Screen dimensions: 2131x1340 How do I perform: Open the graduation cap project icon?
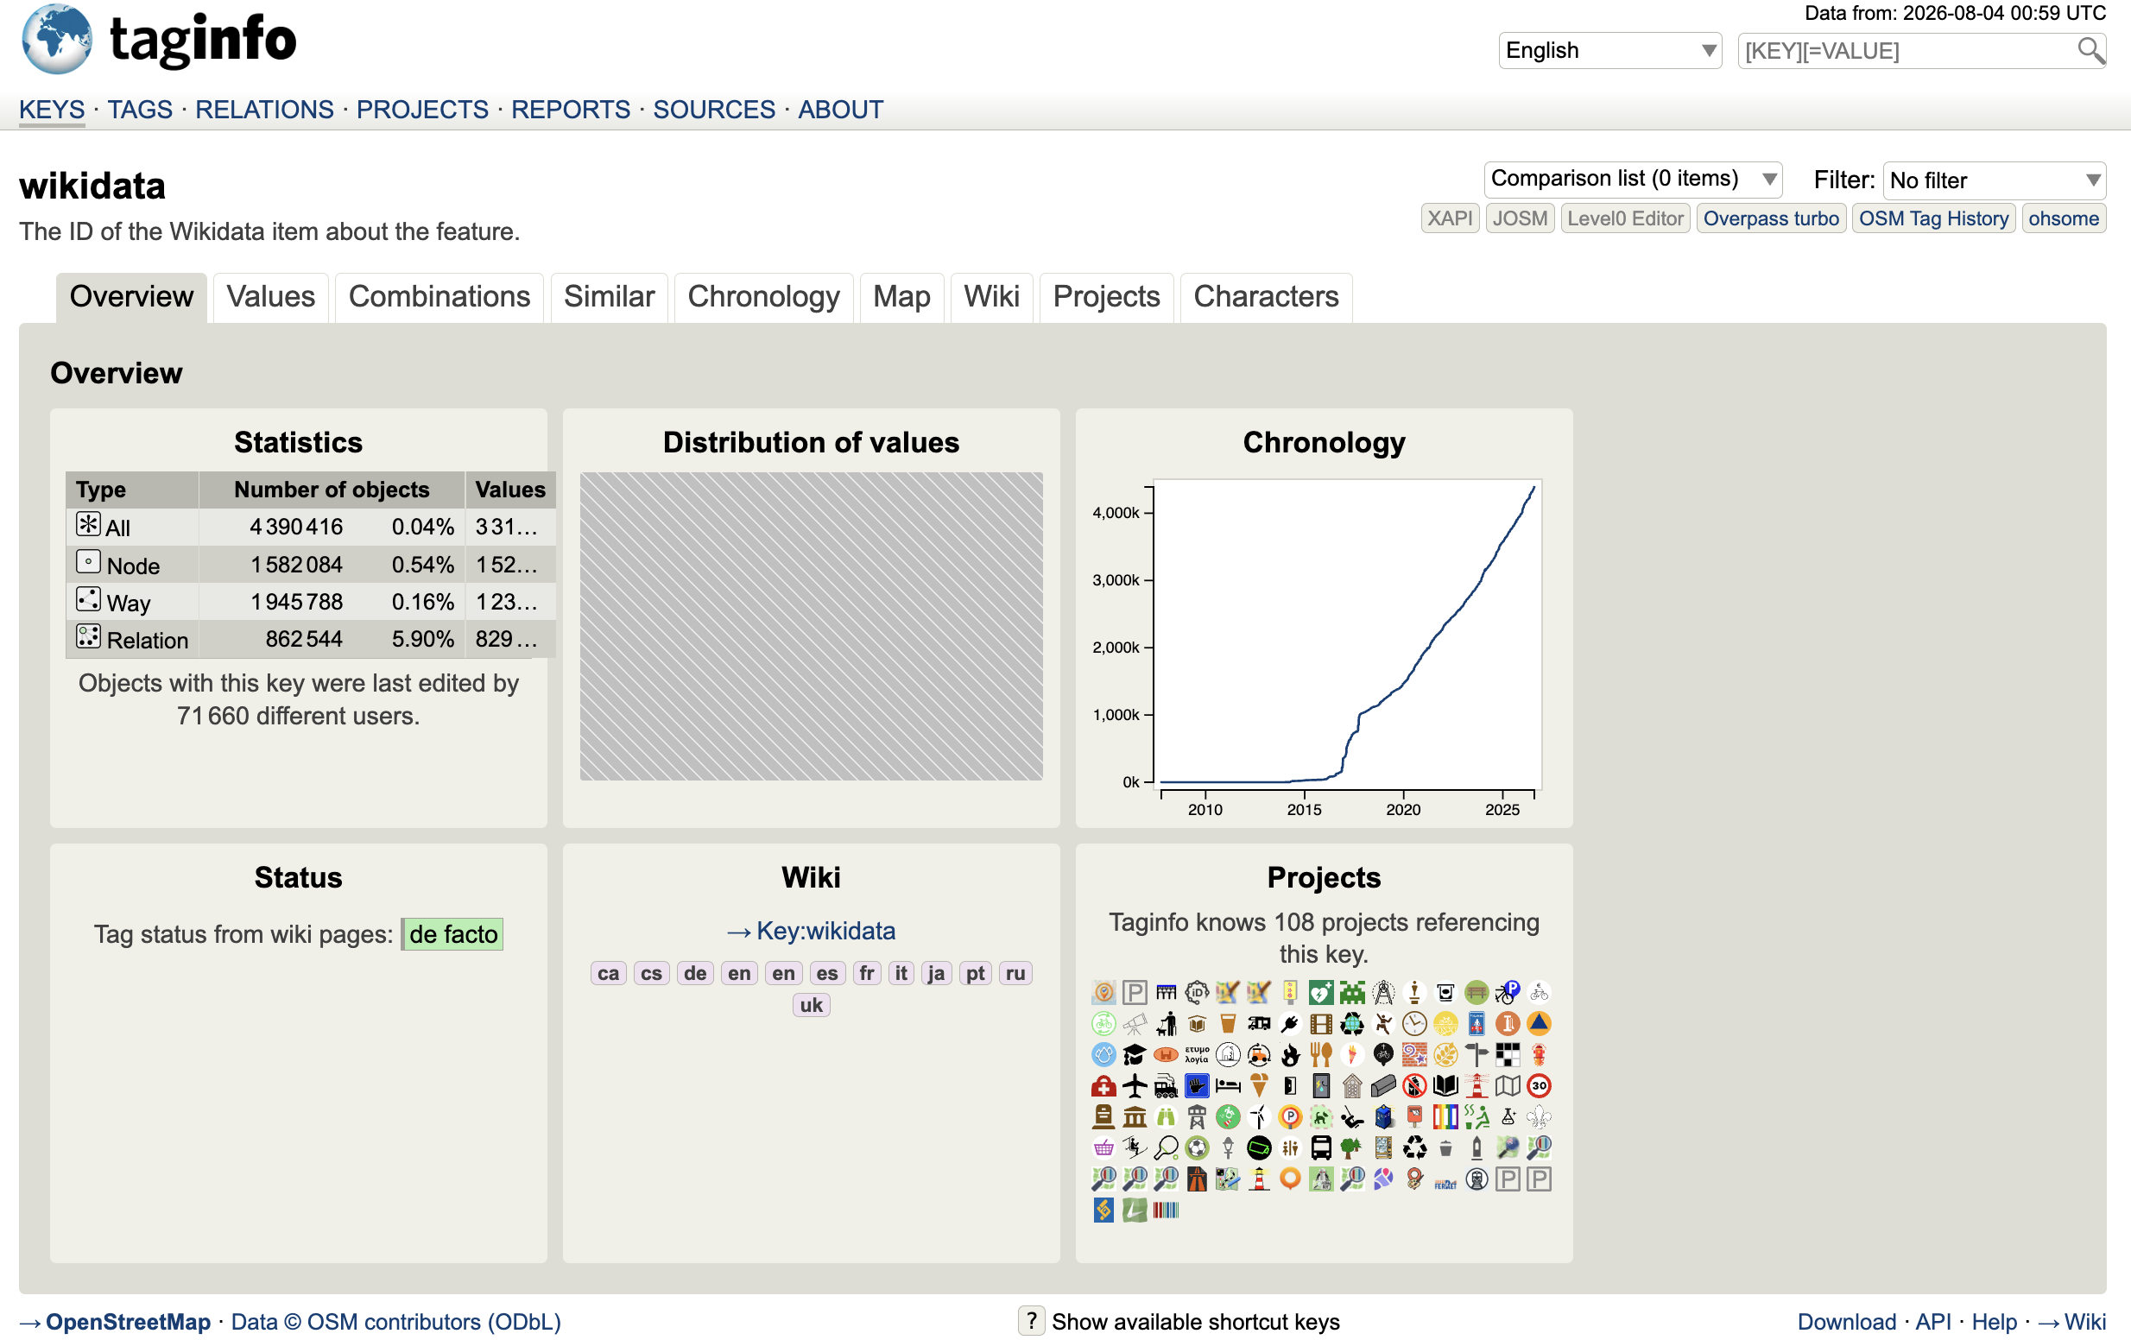(1135, 1054)
